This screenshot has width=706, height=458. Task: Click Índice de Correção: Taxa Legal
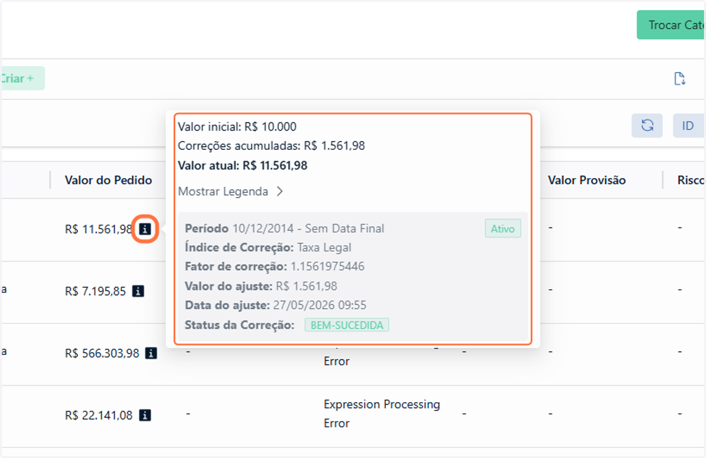tap(268, 248)
